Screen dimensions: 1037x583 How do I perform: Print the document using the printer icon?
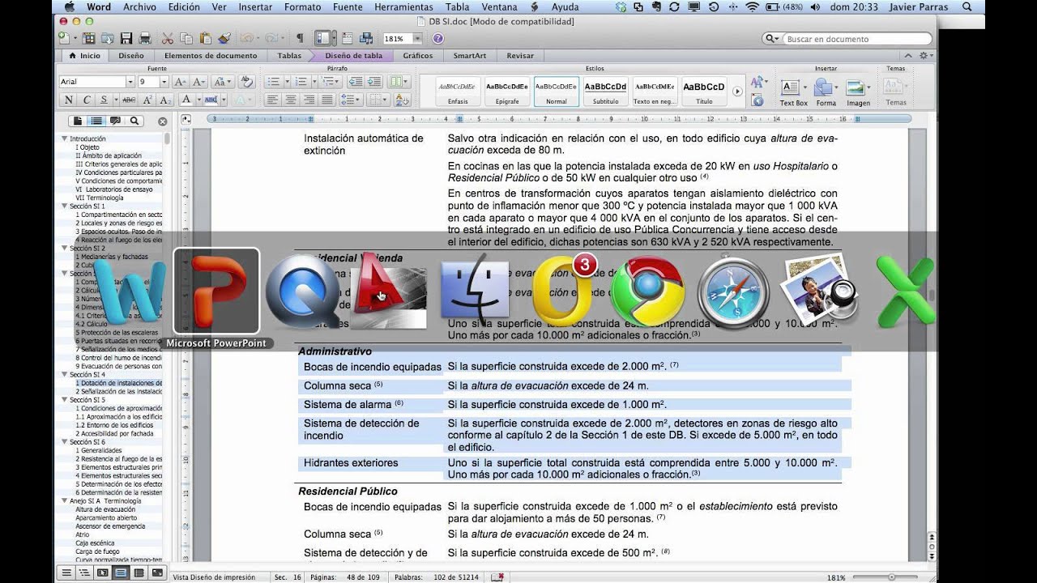[145, 38]
